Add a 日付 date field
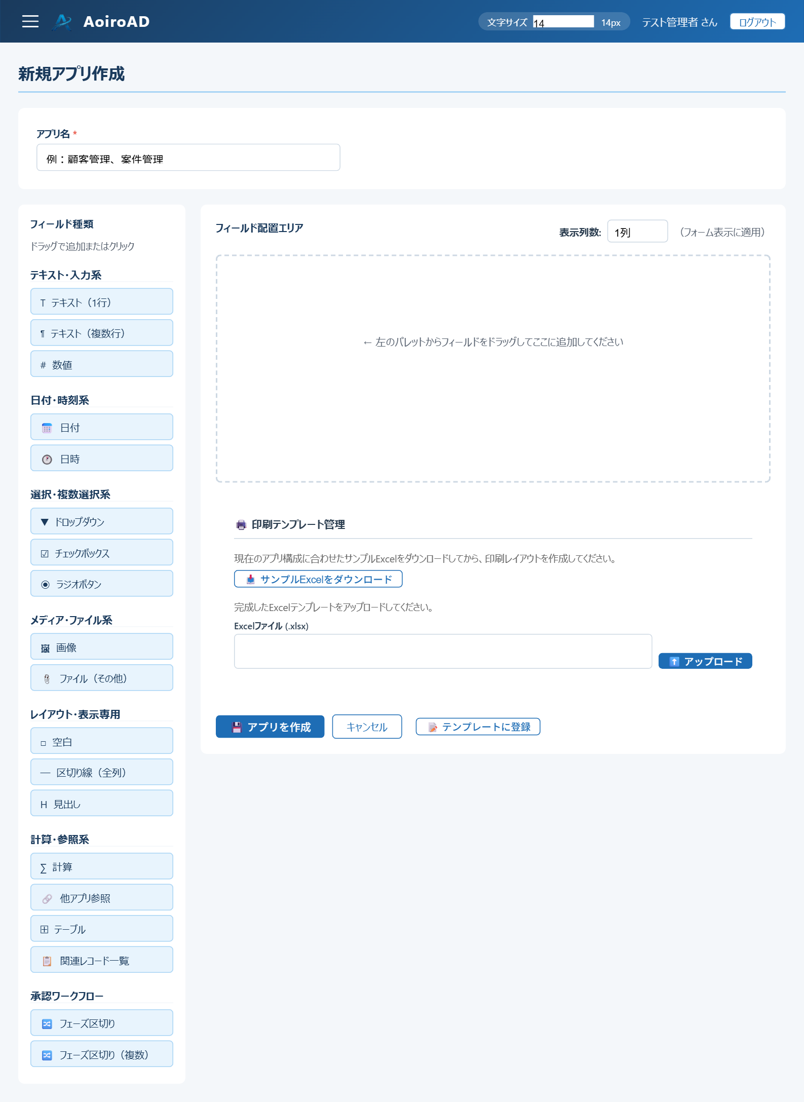 [x=102, y=427]
